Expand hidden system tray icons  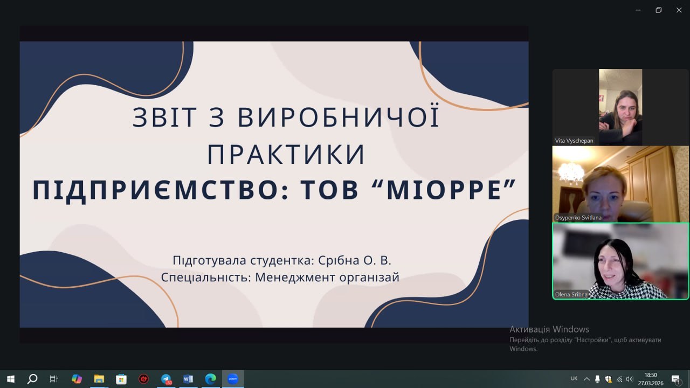(x=586, y=379)
